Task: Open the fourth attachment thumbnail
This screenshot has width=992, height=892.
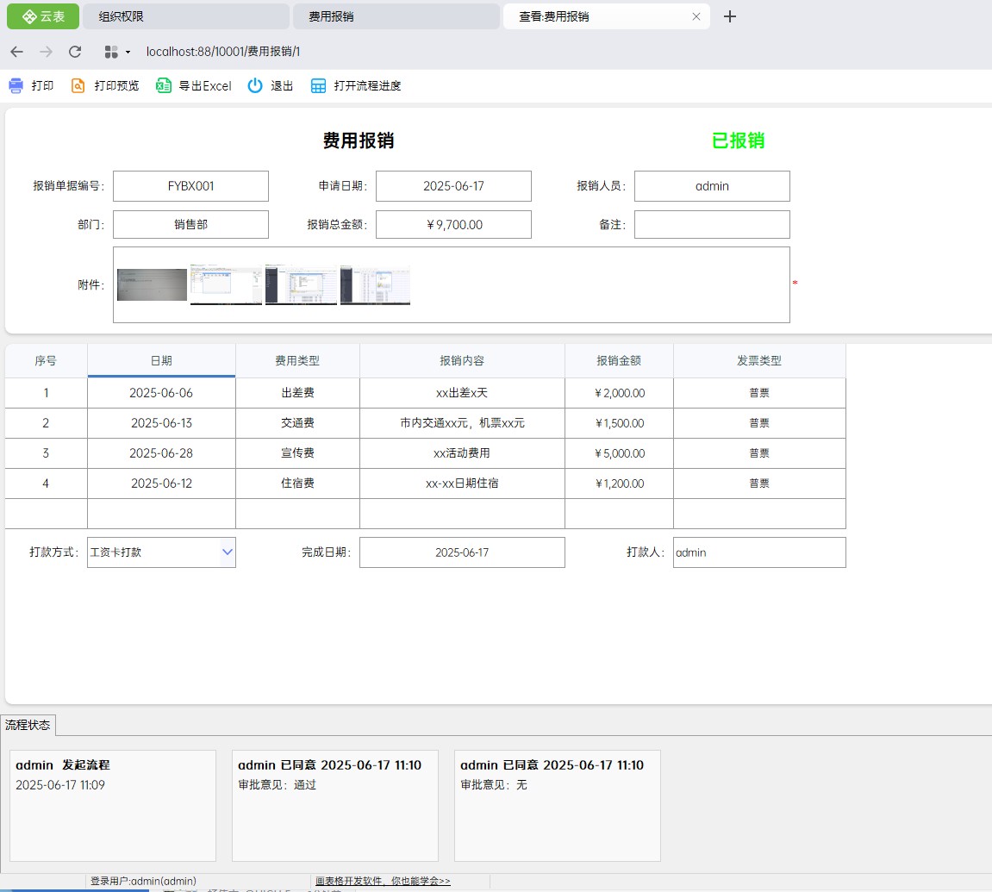Action: [x=375, y=284]
